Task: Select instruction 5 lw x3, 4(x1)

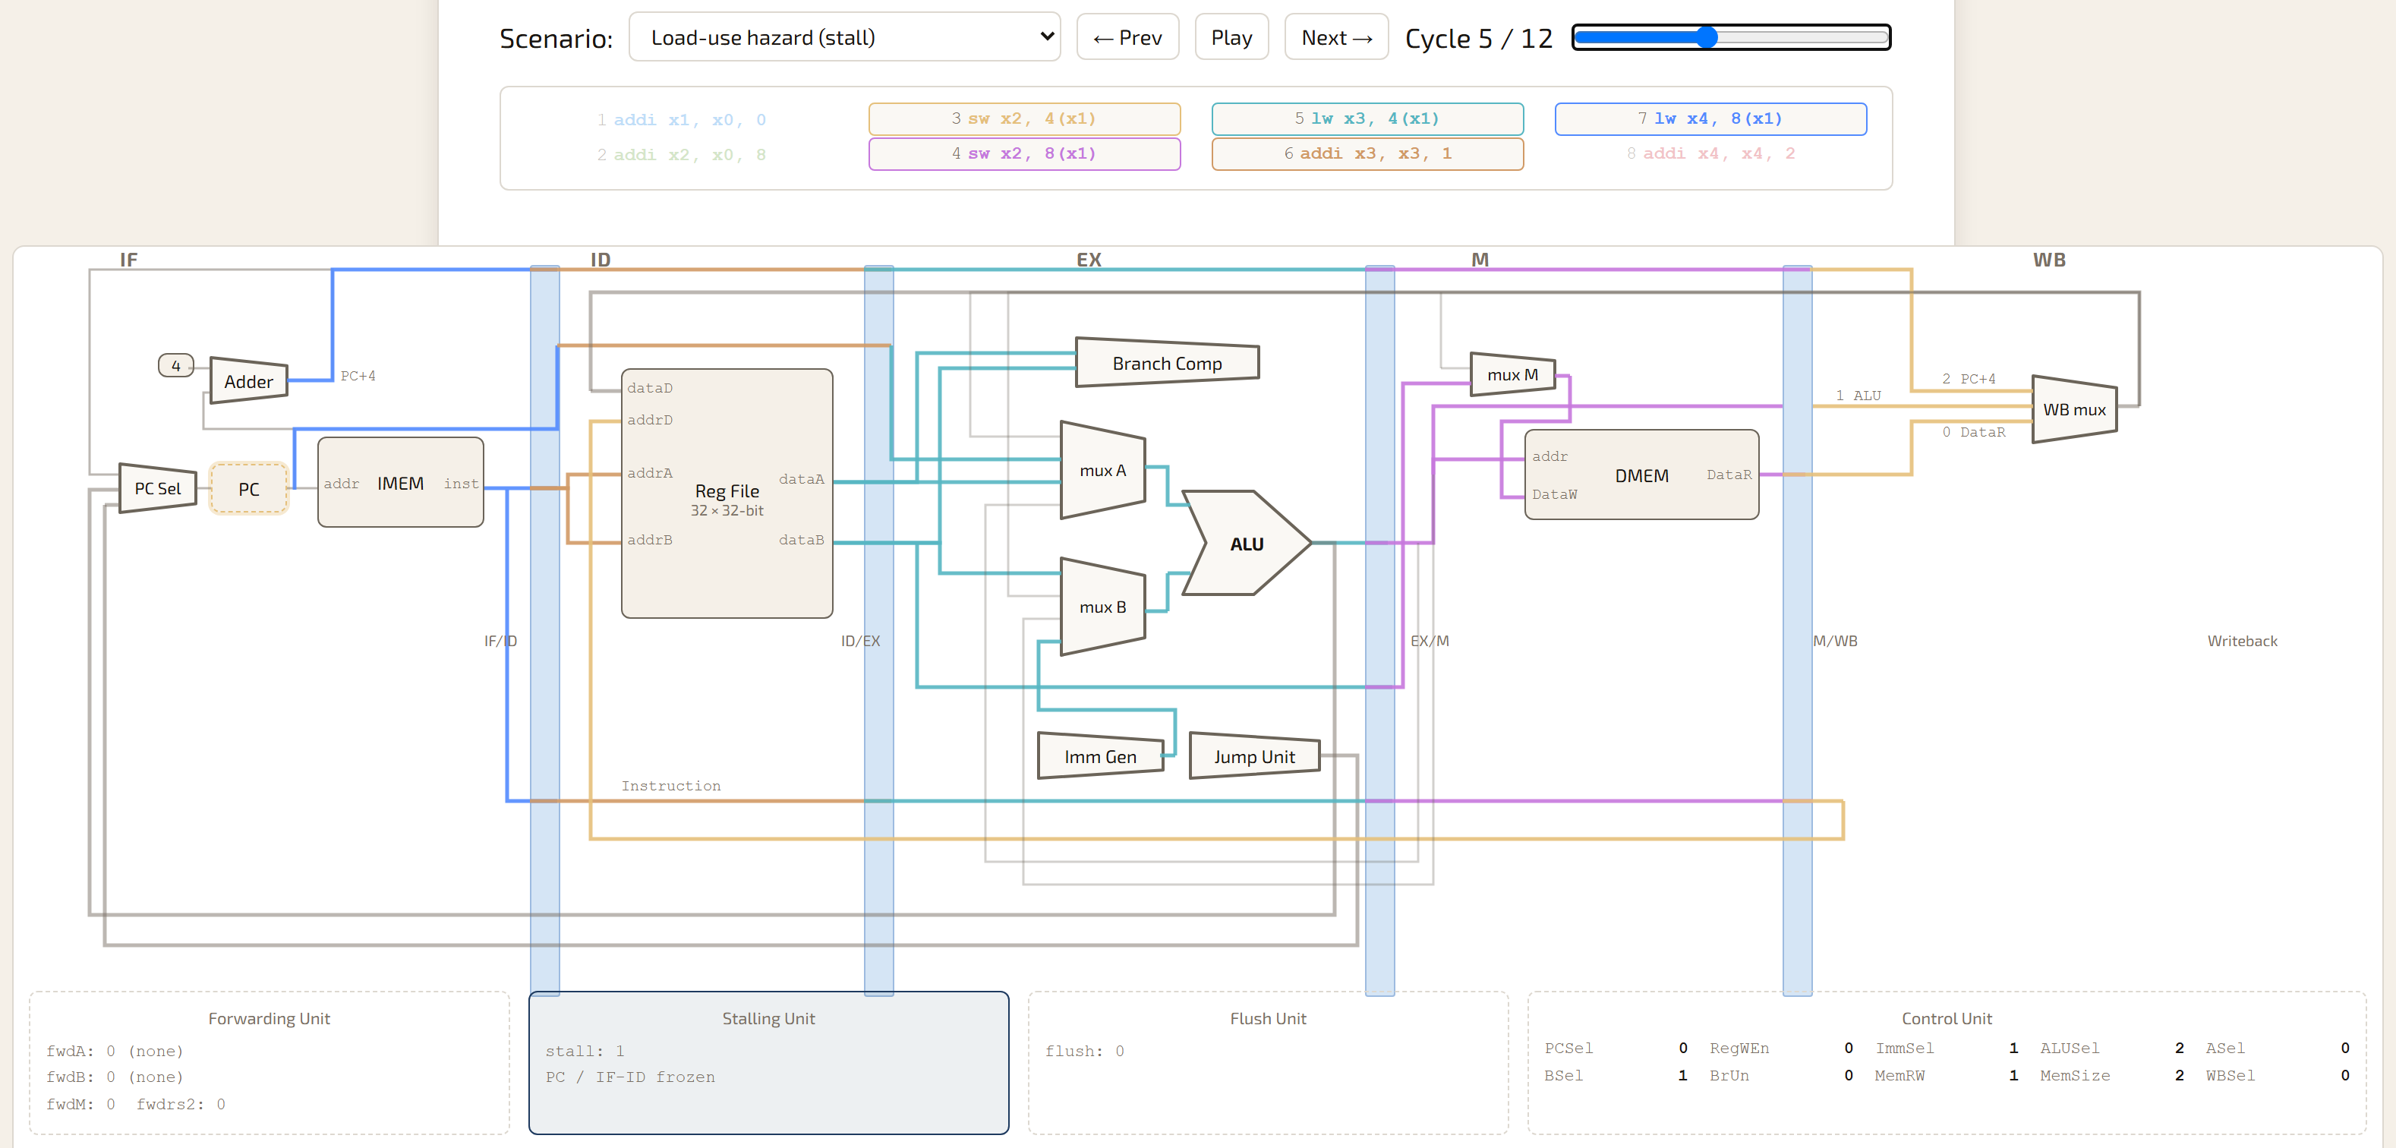Action: pyautogui.click(x=1367, y=118)
